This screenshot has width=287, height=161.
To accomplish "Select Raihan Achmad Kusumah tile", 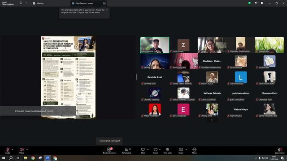I will [183, 93].
